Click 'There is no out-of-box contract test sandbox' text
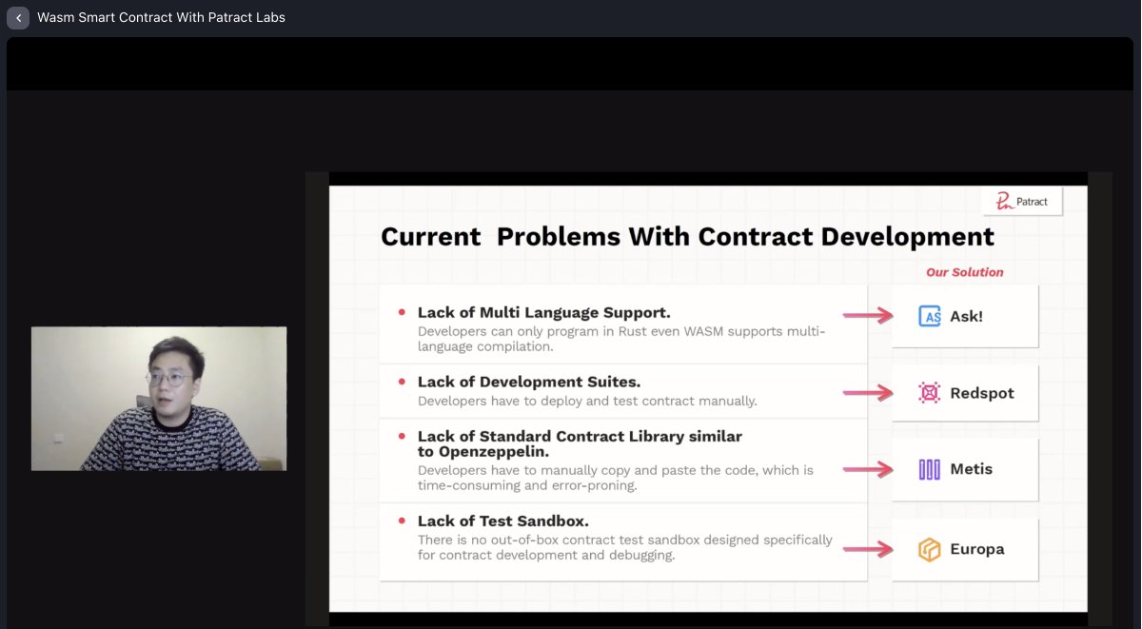The height and width of the screenshot is (629, 1142). pos(625,547)
